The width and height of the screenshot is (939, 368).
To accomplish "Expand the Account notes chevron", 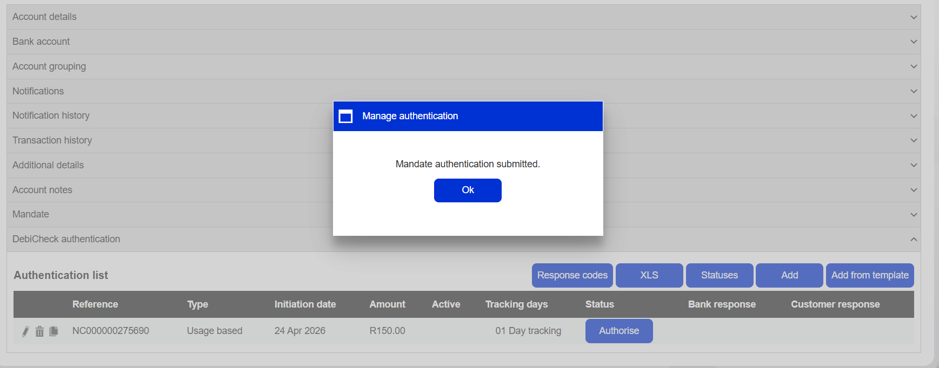I will pyautogui.click(x=914, y=190).
